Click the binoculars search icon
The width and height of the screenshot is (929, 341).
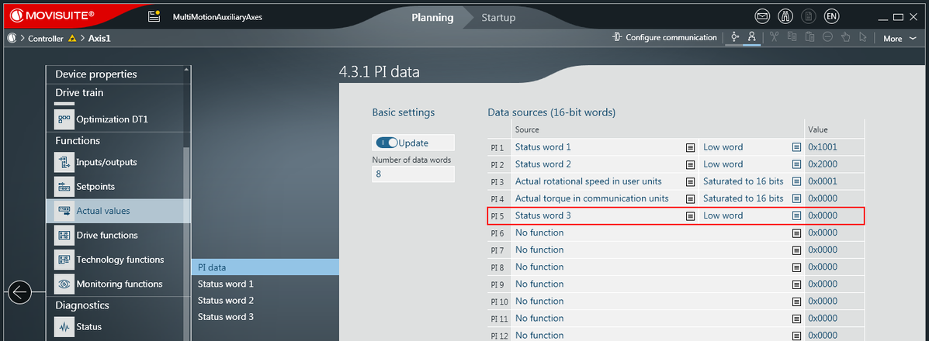click(x=785, y=16)
